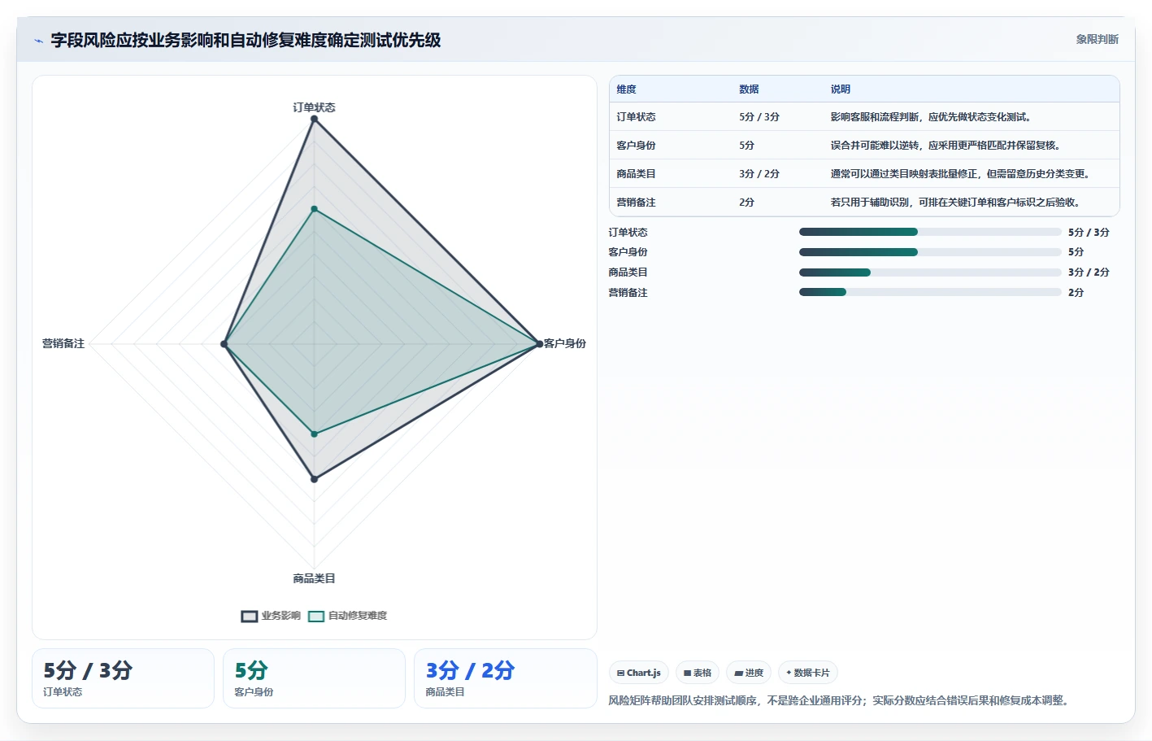
Task: Click the 维度 column header
Action: [626, 89]
